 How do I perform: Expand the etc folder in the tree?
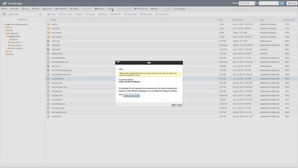[x=6, y=28]
